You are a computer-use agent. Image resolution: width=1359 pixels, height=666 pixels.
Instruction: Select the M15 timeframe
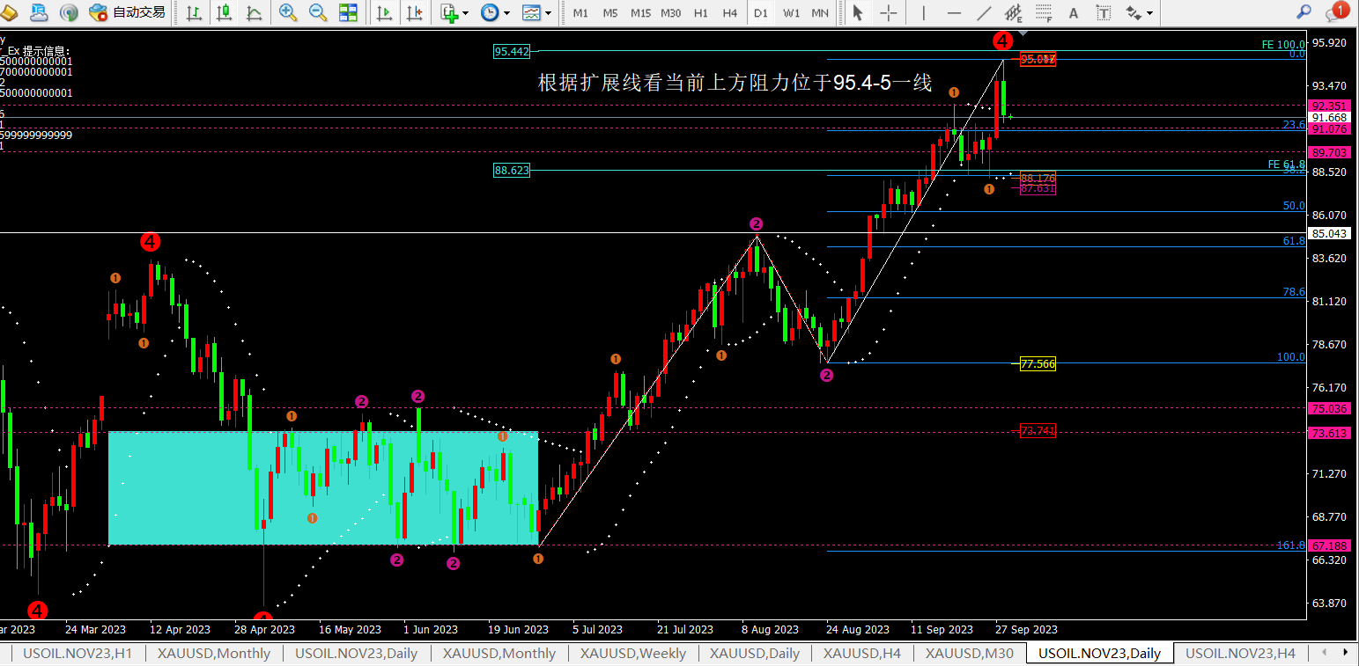click(x=640, y=13)
